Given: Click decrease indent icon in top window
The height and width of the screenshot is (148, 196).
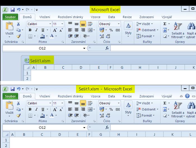Looking at the screenshot, I should (x=70, y=36).
